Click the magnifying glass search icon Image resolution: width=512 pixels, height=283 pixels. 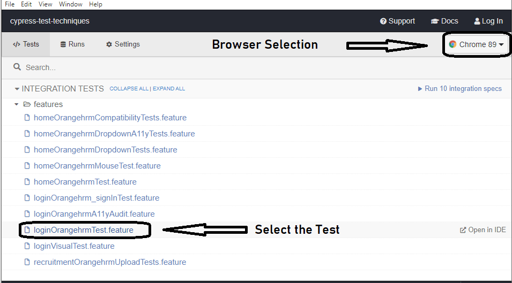click(17, 67)
